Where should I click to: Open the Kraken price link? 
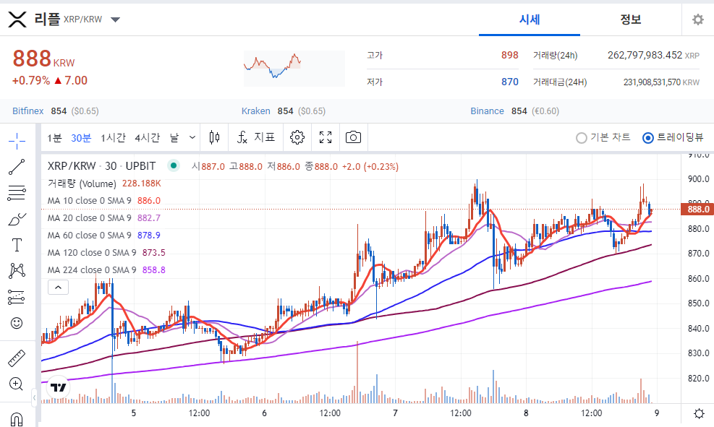(255, 111)
